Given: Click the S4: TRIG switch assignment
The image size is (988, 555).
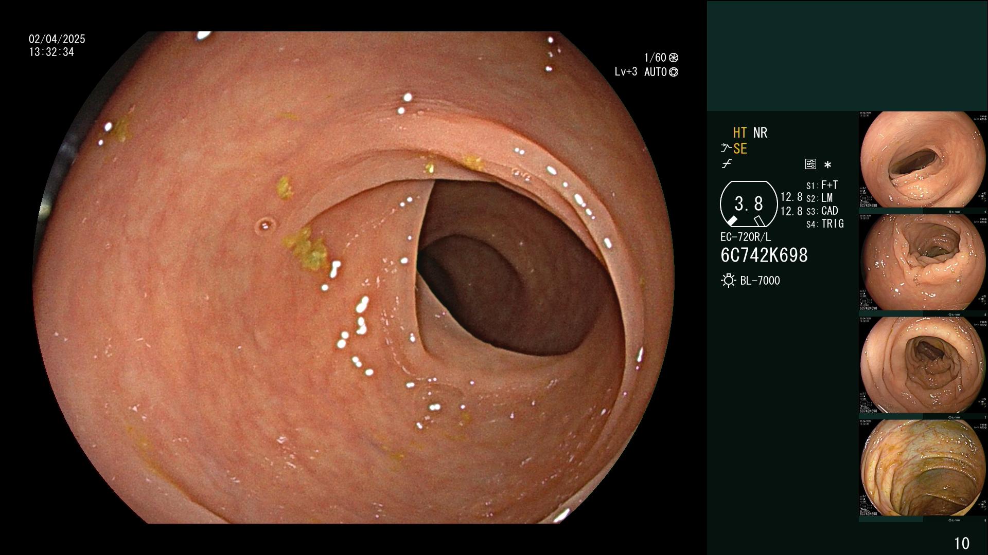Looking at the screenshot, I should coord(825,224).
